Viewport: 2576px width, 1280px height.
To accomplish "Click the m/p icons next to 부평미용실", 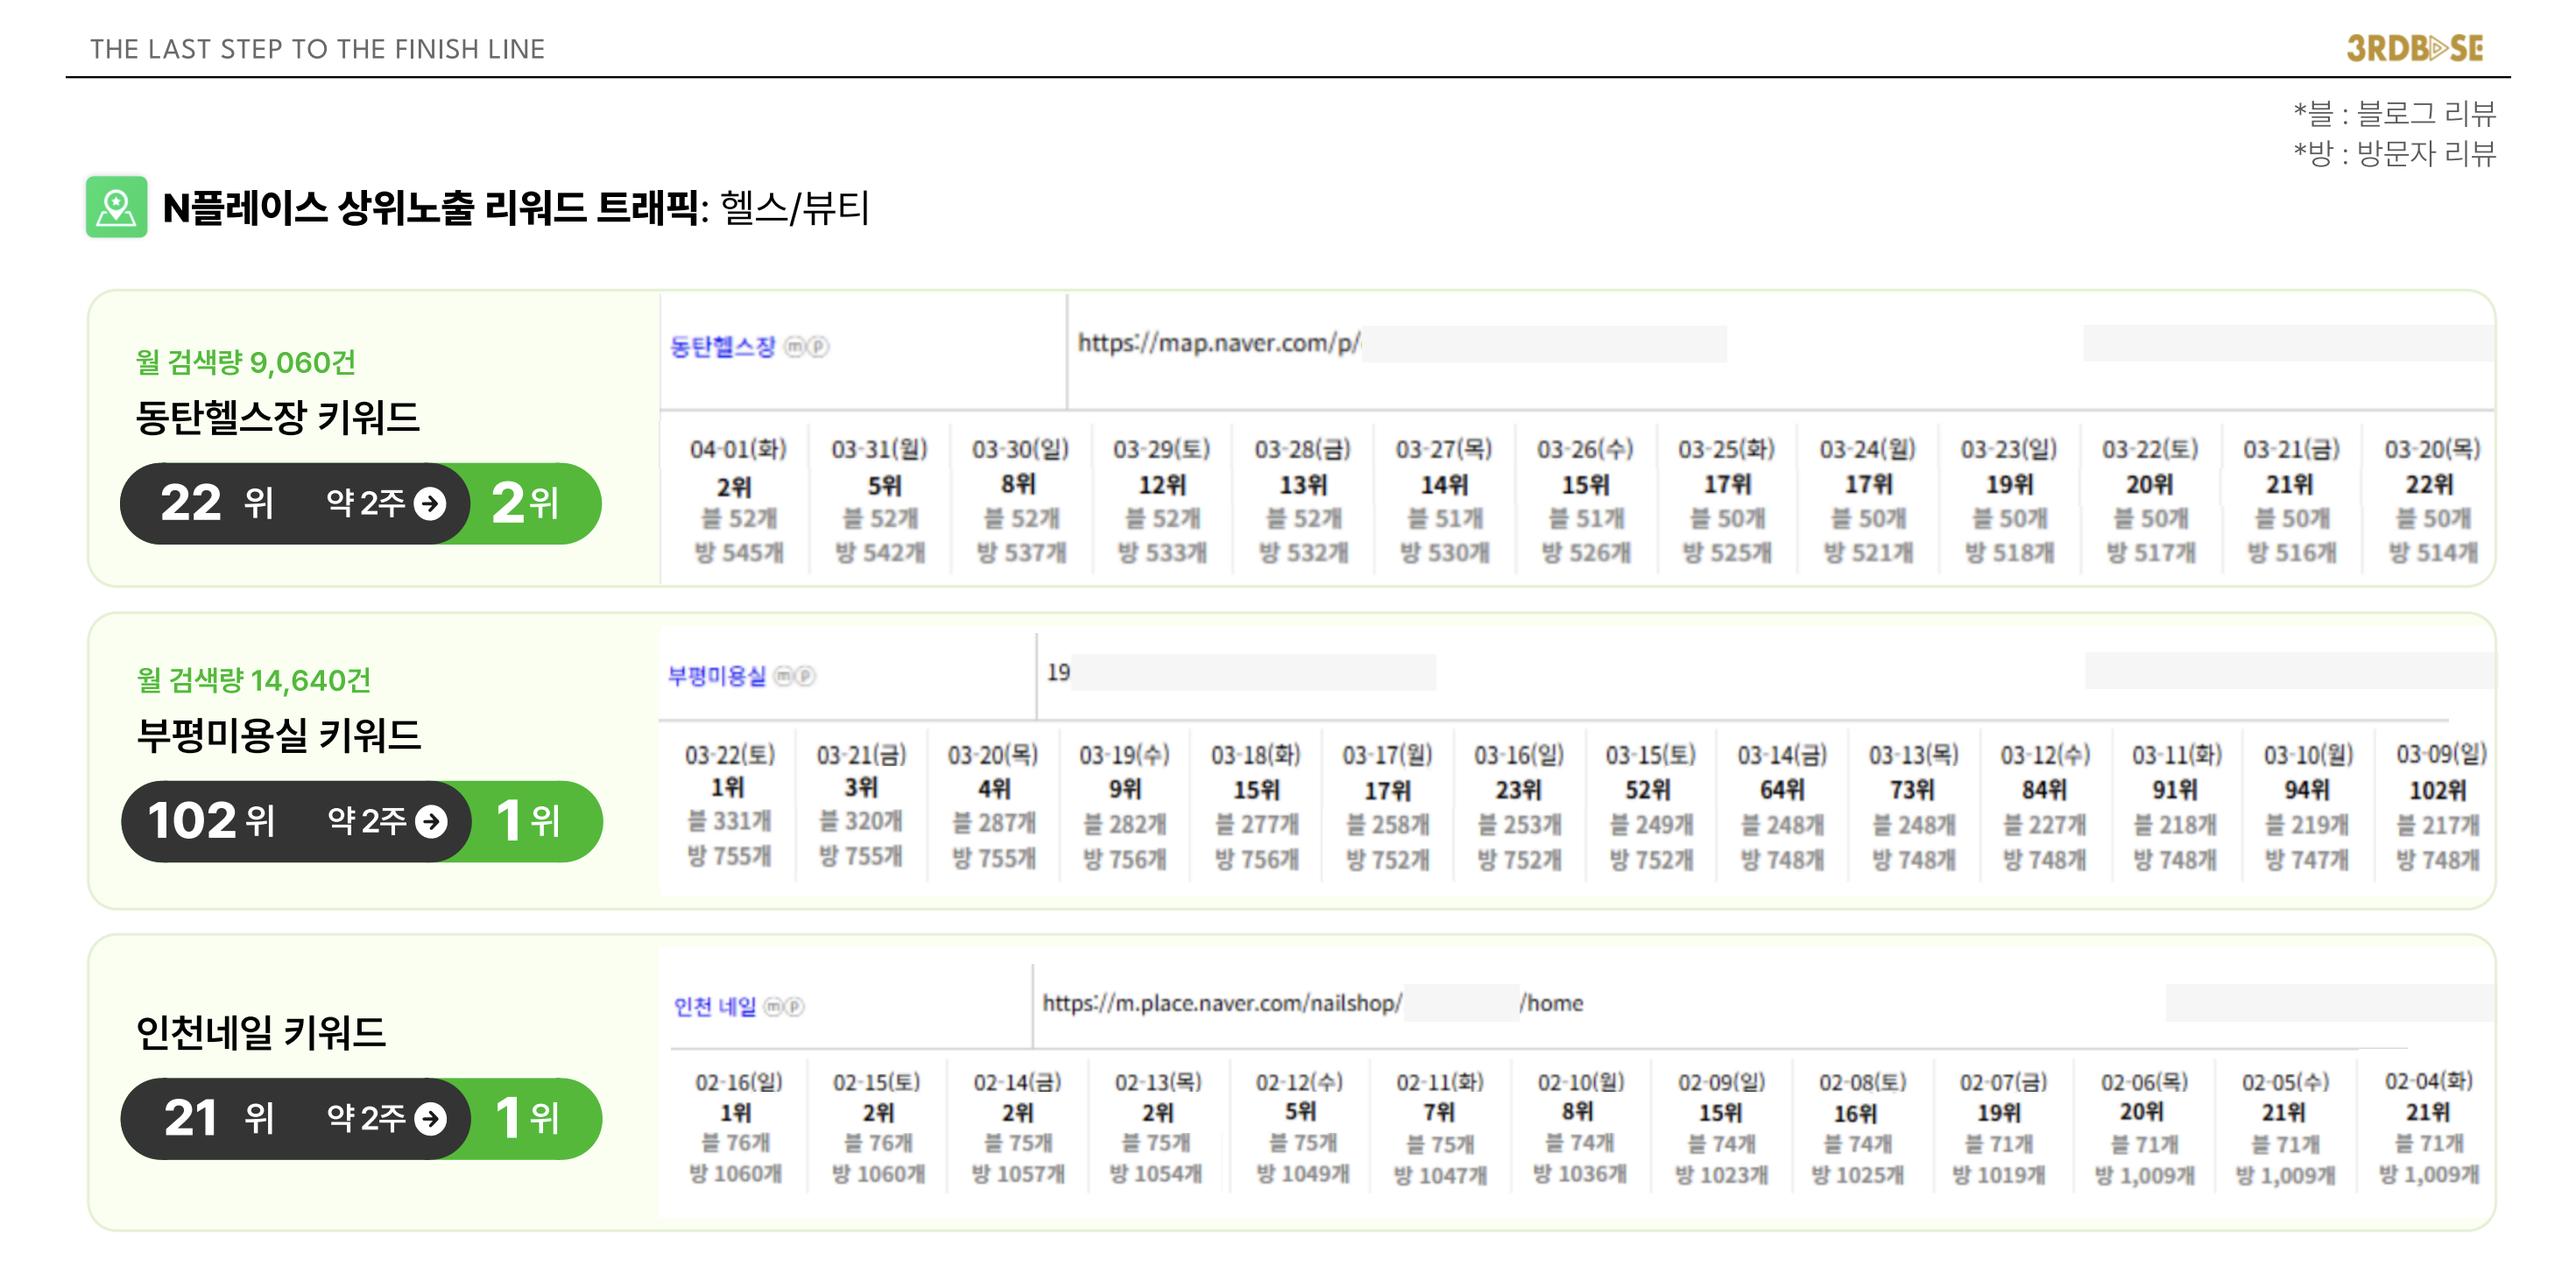I will (795, 677).
